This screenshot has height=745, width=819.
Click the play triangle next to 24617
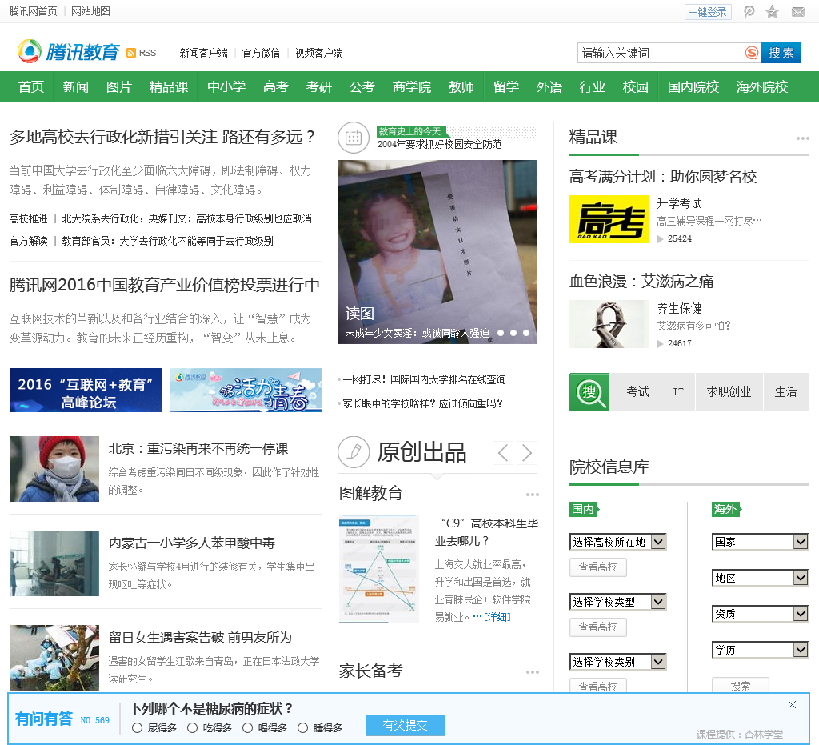660,344
